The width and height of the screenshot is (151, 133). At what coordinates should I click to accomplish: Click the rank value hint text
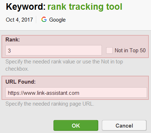coord(64,65)
